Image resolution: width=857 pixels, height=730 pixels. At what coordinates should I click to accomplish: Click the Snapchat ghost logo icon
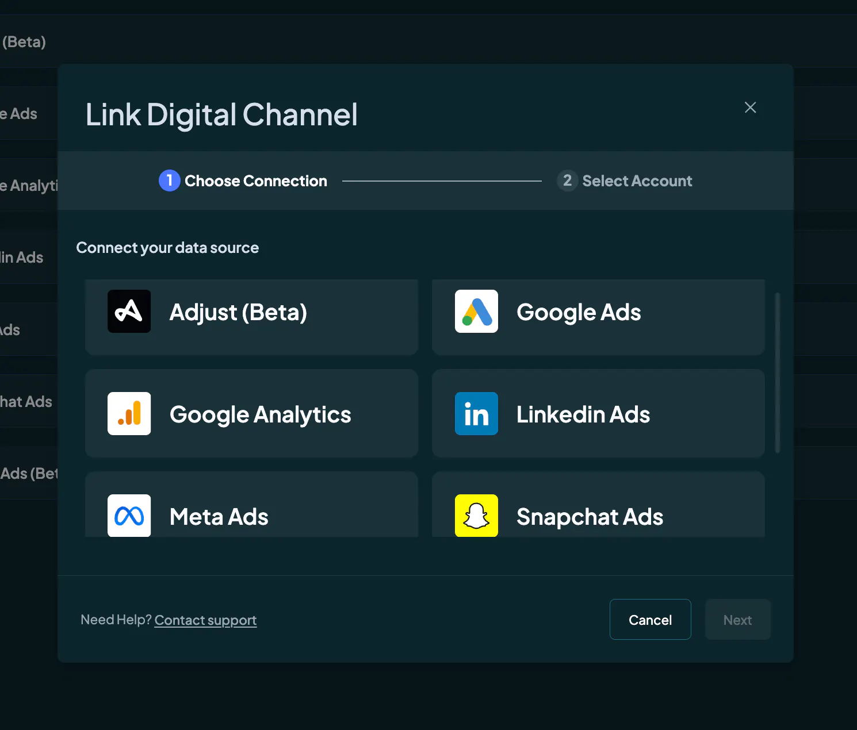pyautogui.click(x=476, y=516)
